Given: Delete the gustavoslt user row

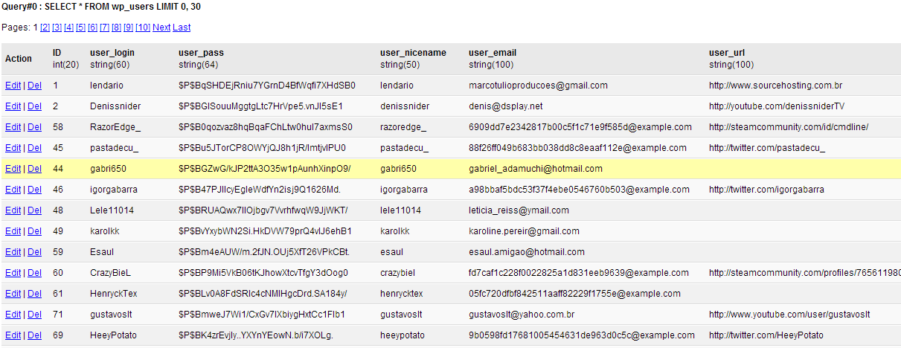Looking at the screenshot, I should [34, 315].
